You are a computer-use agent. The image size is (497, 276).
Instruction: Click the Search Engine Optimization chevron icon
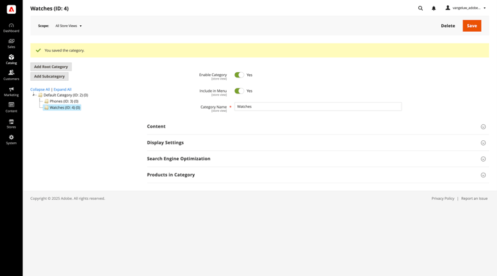click(x=483, y=159)
